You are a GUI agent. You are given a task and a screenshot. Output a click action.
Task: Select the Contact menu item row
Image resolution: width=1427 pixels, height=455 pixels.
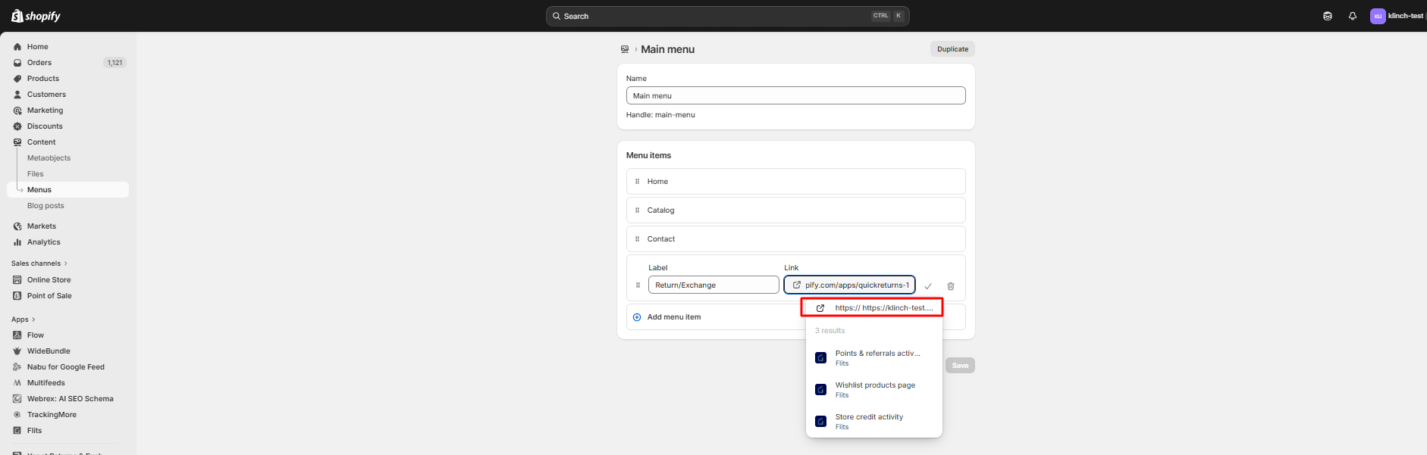[x=795, y=239]
